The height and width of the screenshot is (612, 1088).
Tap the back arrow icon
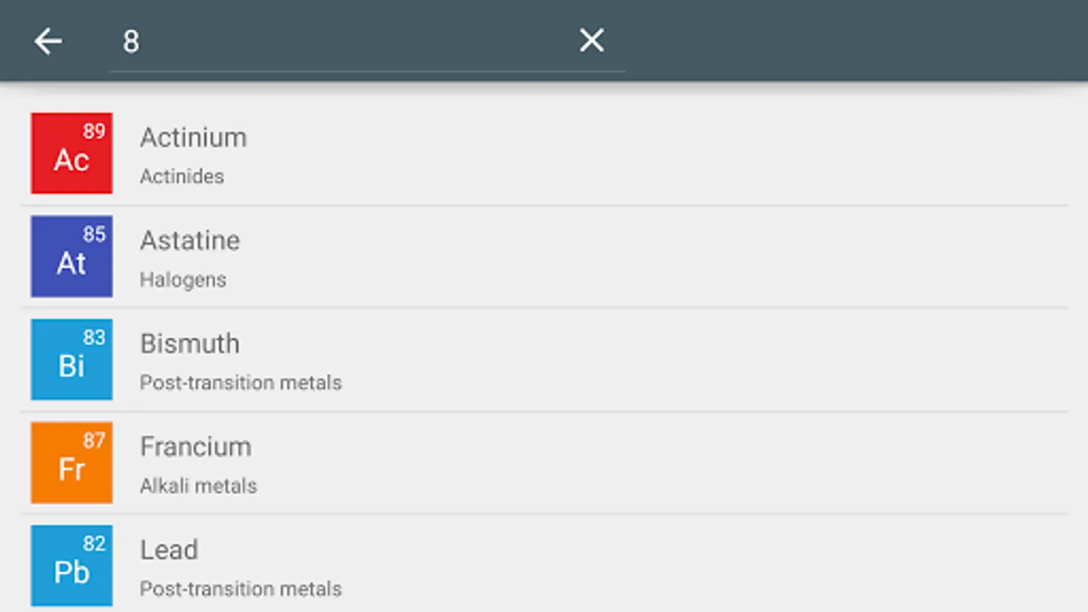click(x=48, y=41)
